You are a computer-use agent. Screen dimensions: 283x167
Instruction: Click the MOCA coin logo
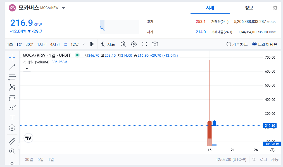(x=12, y=8)
